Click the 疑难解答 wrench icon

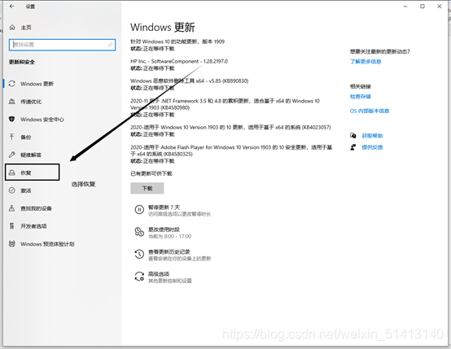point(11,155)
